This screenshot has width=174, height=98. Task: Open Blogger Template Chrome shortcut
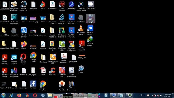43,85
